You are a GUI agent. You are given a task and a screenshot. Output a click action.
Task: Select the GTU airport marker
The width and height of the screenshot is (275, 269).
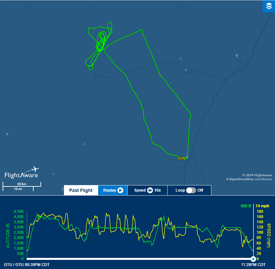pos(182,158)
